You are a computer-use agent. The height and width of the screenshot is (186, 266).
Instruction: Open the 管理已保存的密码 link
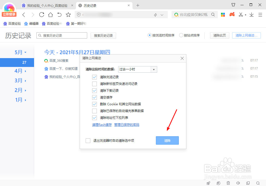click(x=127, y=125)
